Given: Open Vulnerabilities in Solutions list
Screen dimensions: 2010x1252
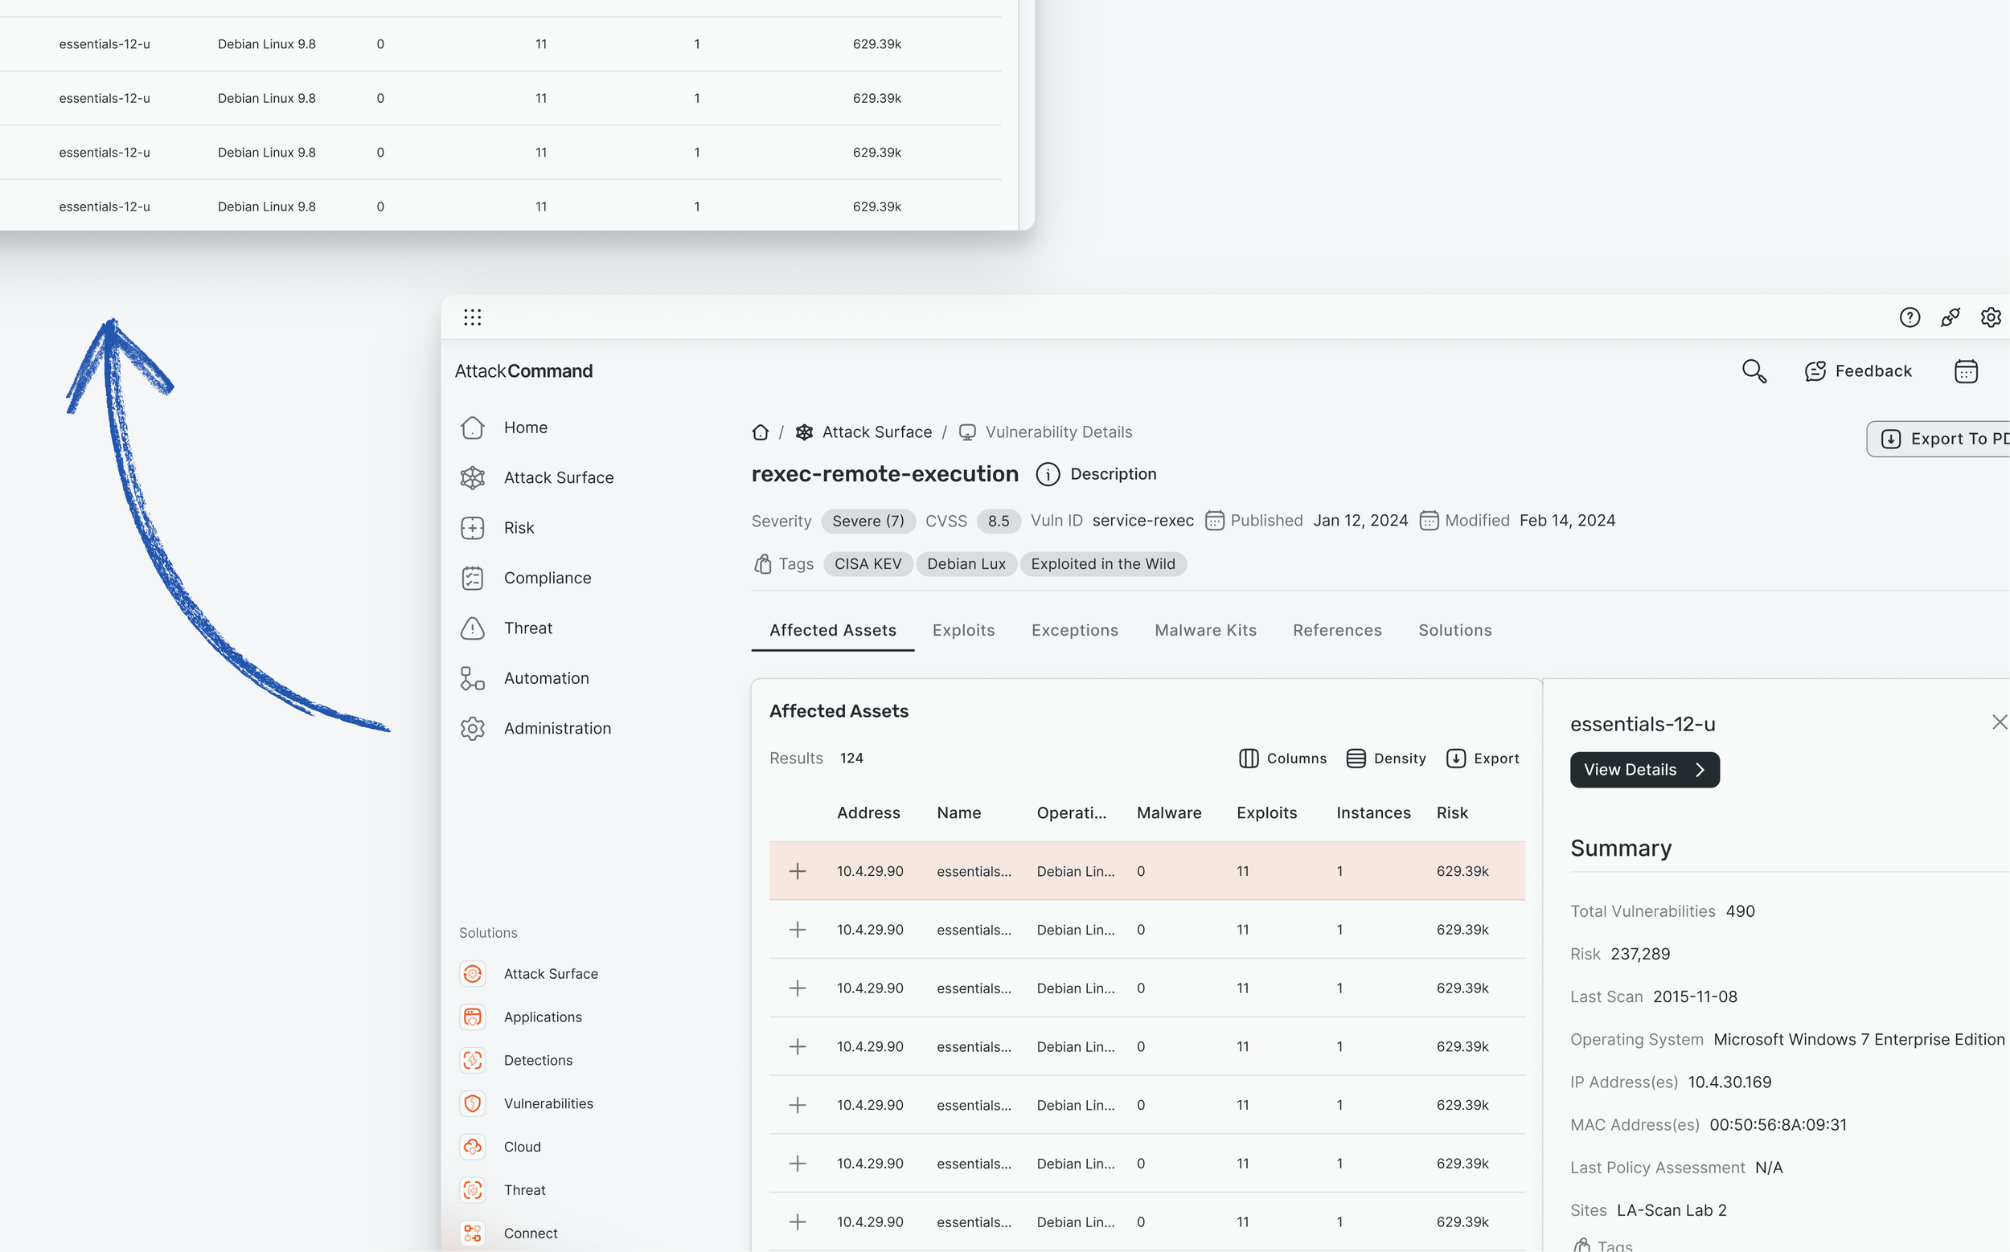Looking at the screenshot, I should [x=548, y=1103].
